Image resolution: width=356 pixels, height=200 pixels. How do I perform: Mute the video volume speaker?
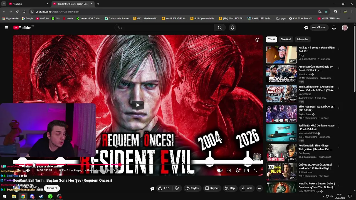click(28, 170)
